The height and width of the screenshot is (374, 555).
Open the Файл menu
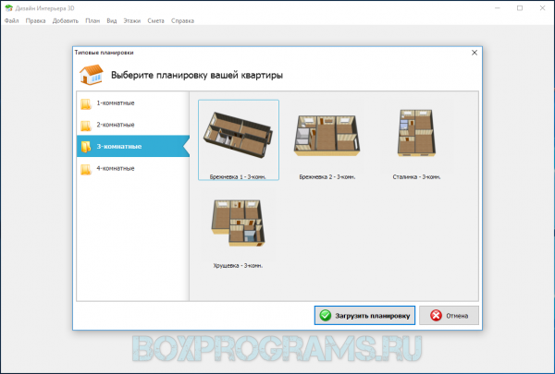[x=11, y=21]
